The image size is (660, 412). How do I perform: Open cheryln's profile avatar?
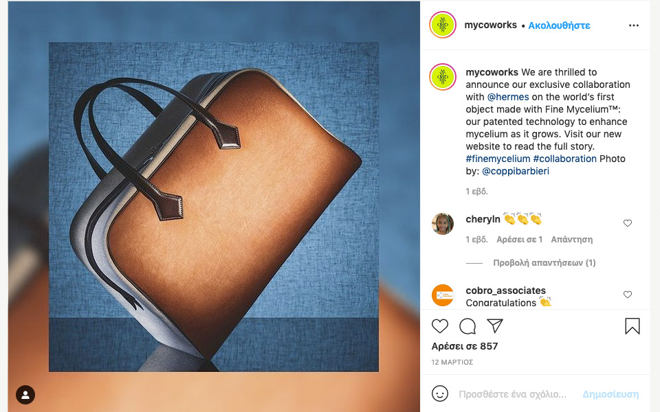point(443,224)
